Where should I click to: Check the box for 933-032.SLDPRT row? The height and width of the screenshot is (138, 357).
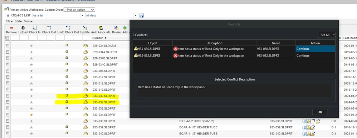[7, 102]
